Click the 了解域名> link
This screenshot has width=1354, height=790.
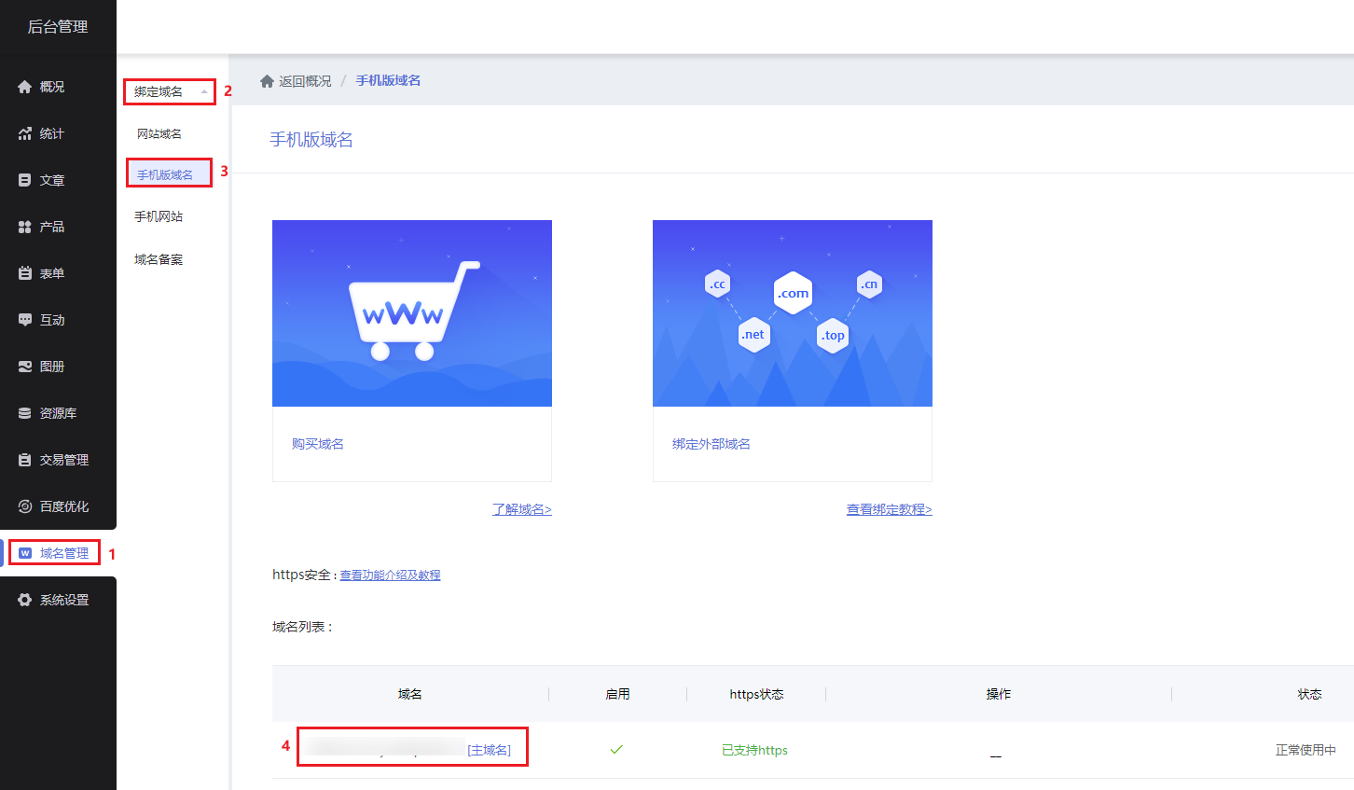(521, 509)
